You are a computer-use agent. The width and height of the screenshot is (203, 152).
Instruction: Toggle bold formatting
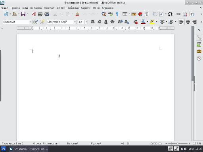click(93, 22)
